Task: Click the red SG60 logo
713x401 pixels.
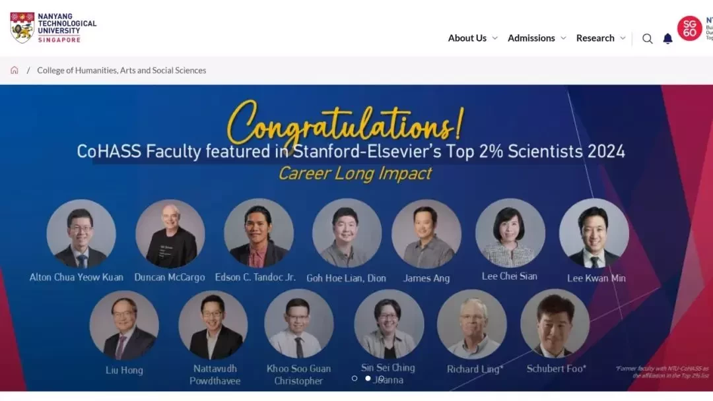Action: coord(689,28)
